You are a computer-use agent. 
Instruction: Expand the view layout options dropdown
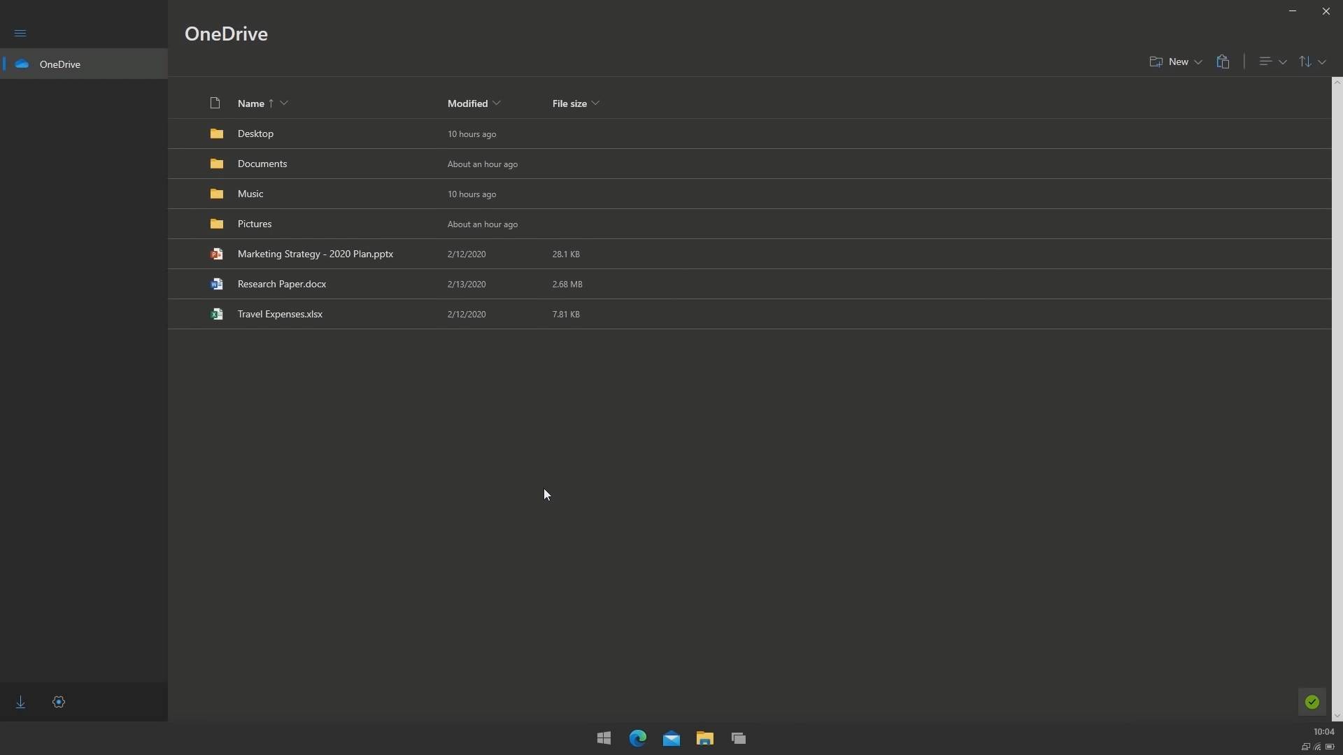1271,62
